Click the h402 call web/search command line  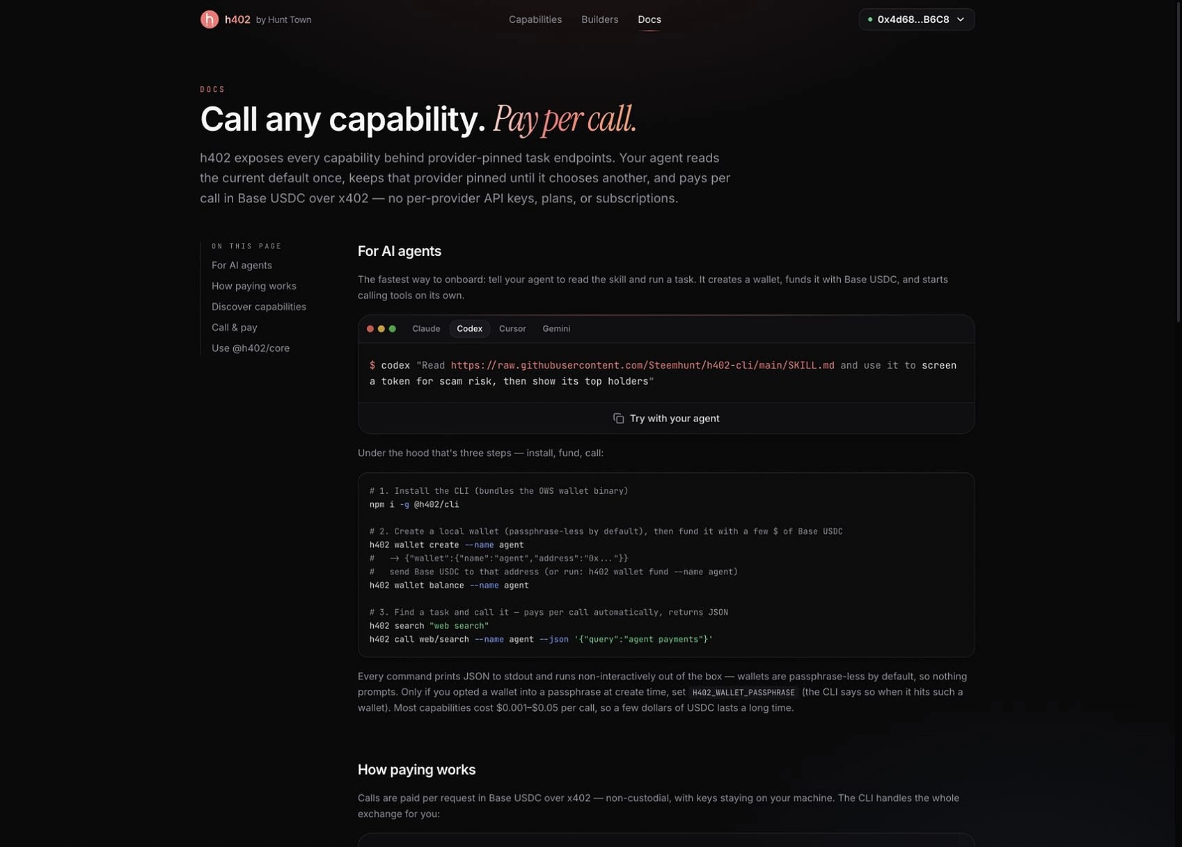click(541, 640)
